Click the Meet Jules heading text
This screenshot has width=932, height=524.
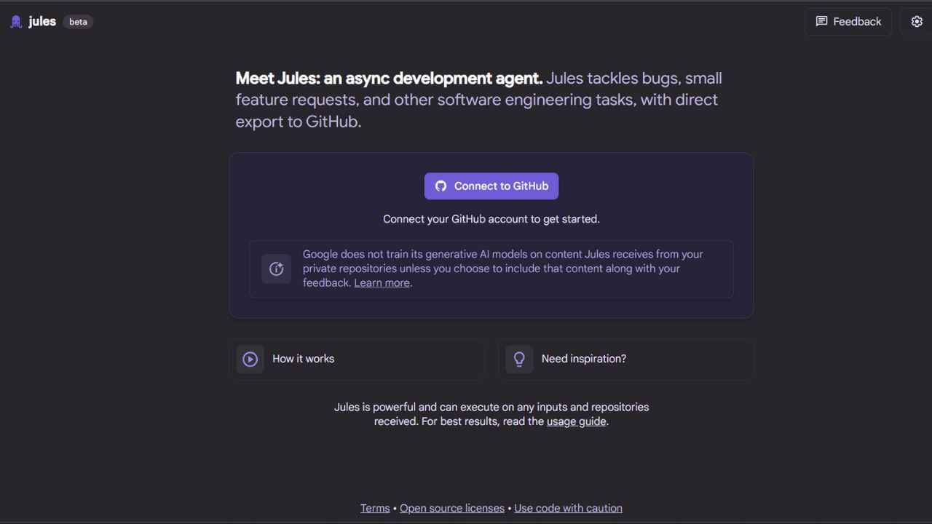coord(390,79)
